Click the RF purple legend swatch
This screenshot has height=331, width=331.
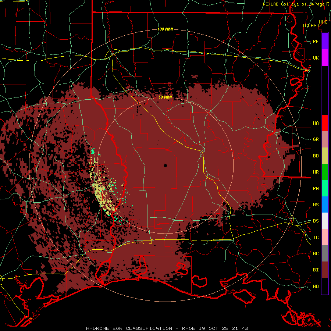click(x=325, y=41)
